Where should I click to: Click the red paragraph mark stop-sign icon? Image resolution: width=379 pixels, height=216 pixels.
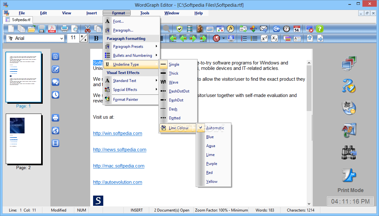[x=216, y=39]
